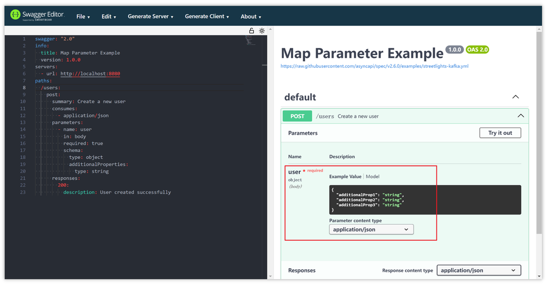The height and width of the screenshot is (284, 547).
Task: Click the editor minimap preview
Action: click(250, 40)
